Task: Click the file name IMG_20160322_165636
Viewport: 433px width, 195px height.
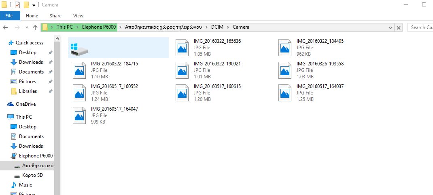Action: (217, 41)
